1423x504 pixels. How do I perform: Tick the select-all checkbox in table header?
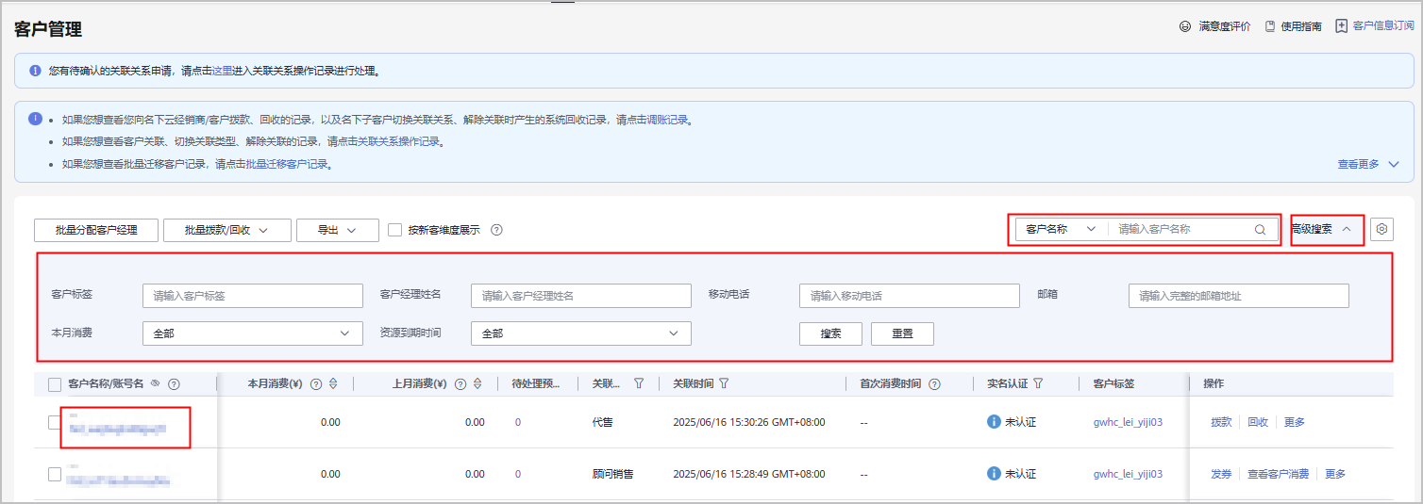pos(55,384)
